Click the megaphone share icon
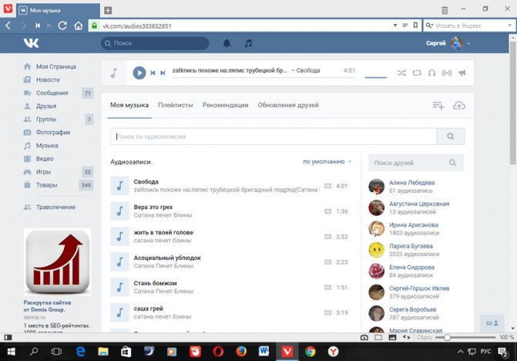This screenshot has width=517, height=361. click(462, 73)
